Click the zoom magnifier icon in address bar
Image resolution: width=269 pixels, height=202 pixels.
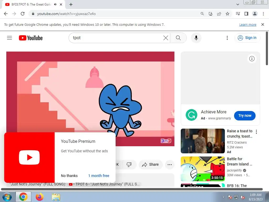(x=202, y=14)
